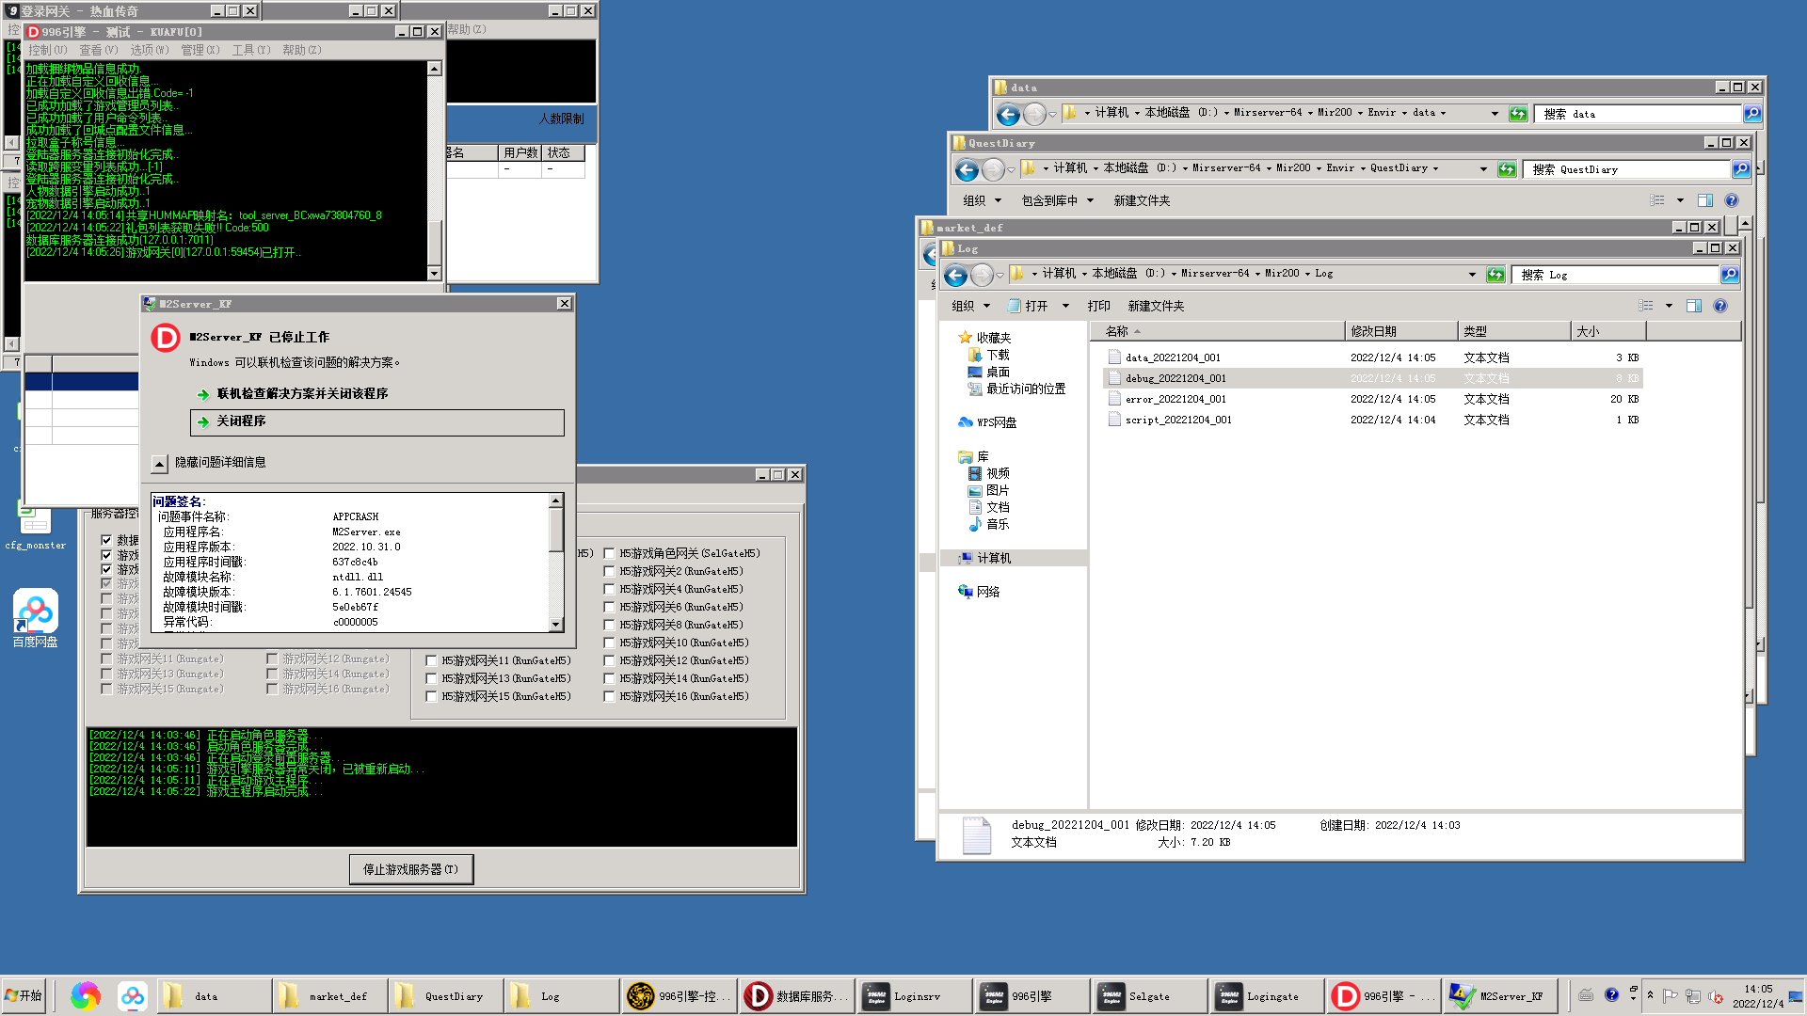Screen dimensions: 1807x1016
Task: Click help icon in QuestDiary toolbar
Action: (x=1732, y=200)
